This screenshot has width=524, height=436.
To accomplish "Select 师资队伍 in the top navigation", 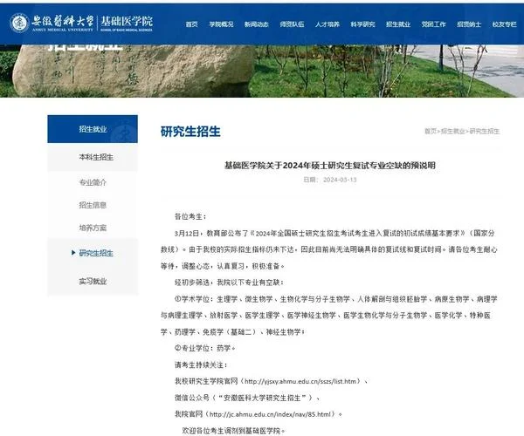I will (292, 24).
